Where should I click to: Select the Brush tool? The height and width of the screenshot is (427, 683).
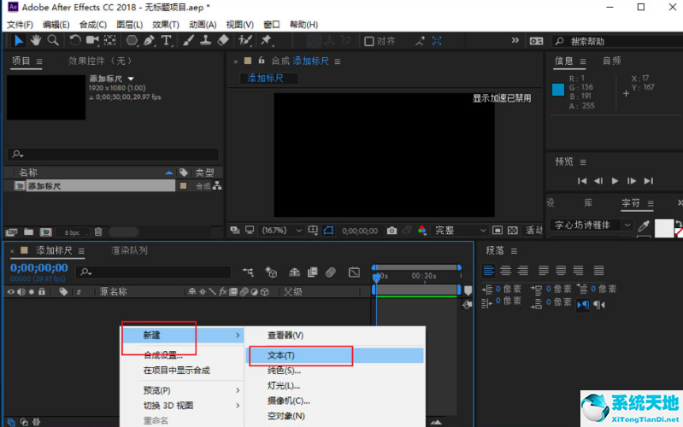pyautogui.click(x=188, y=41)
